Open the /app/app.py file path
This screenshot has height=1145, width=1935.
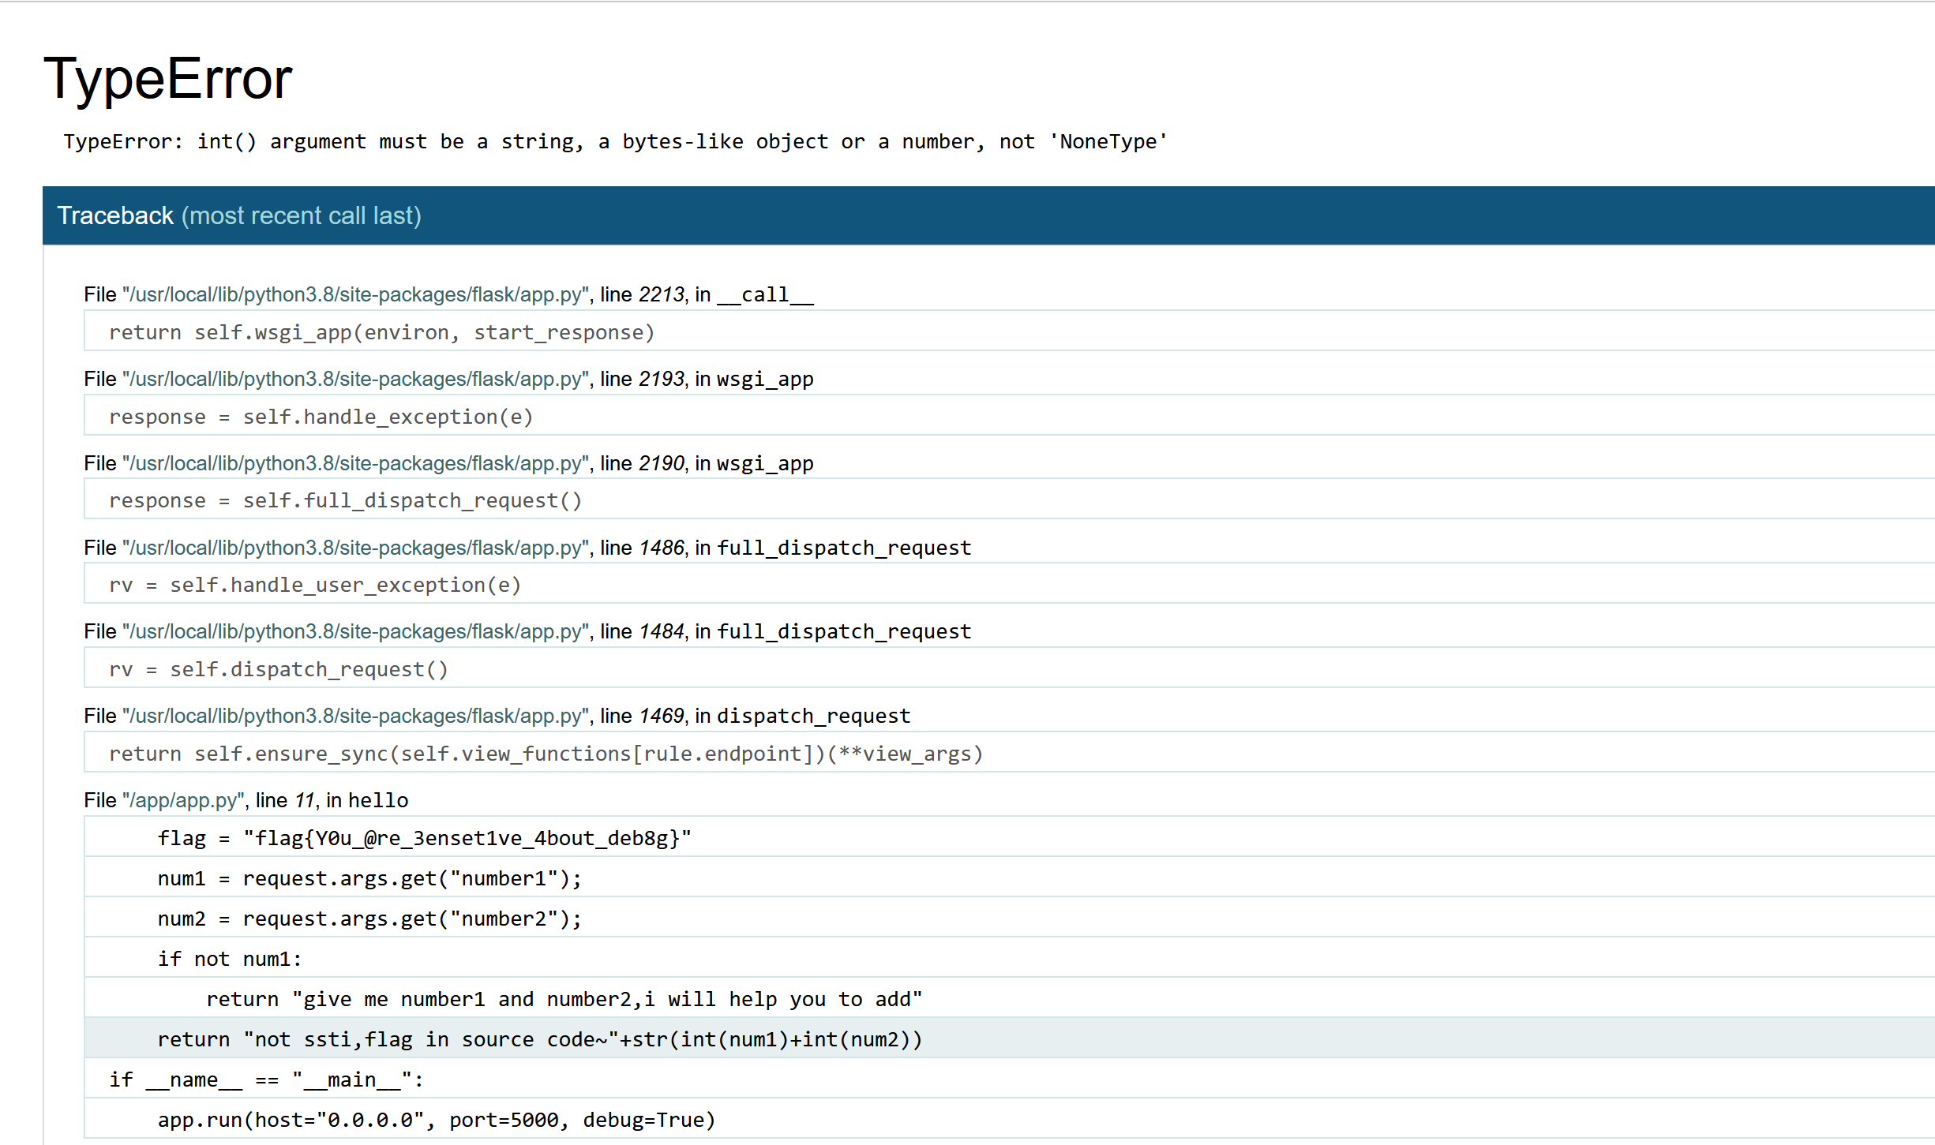183,800
